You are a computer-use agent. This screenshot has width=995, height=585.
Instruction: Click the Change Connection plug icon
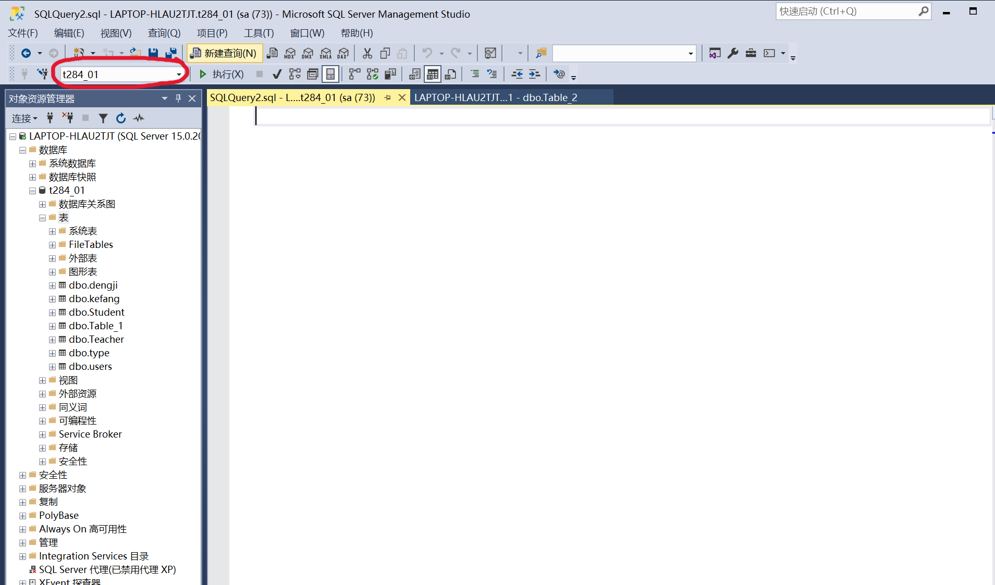(x=42, y=74)
